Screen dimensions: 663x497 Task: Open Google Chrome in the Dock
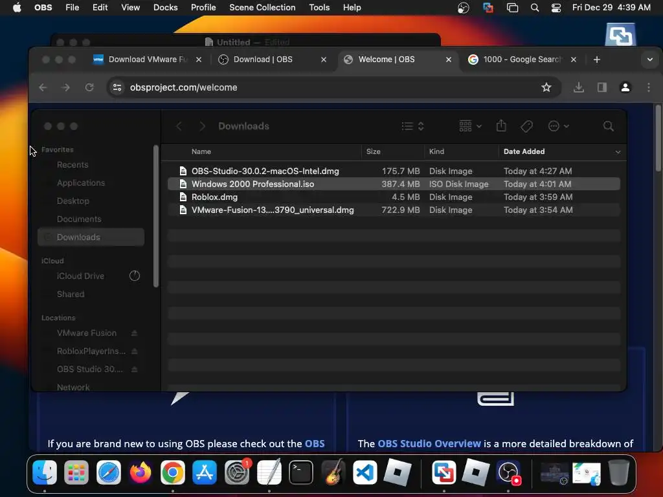point(172,472)
